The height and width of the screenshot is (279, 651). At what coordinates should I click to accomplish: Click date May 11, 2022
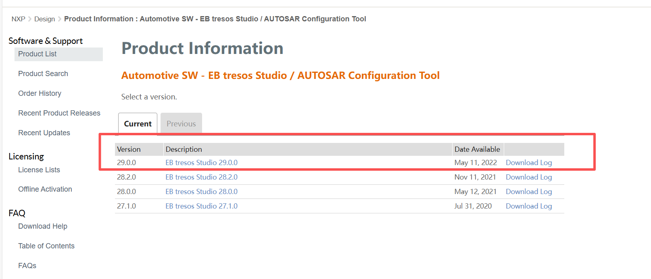tap(476, 163)
